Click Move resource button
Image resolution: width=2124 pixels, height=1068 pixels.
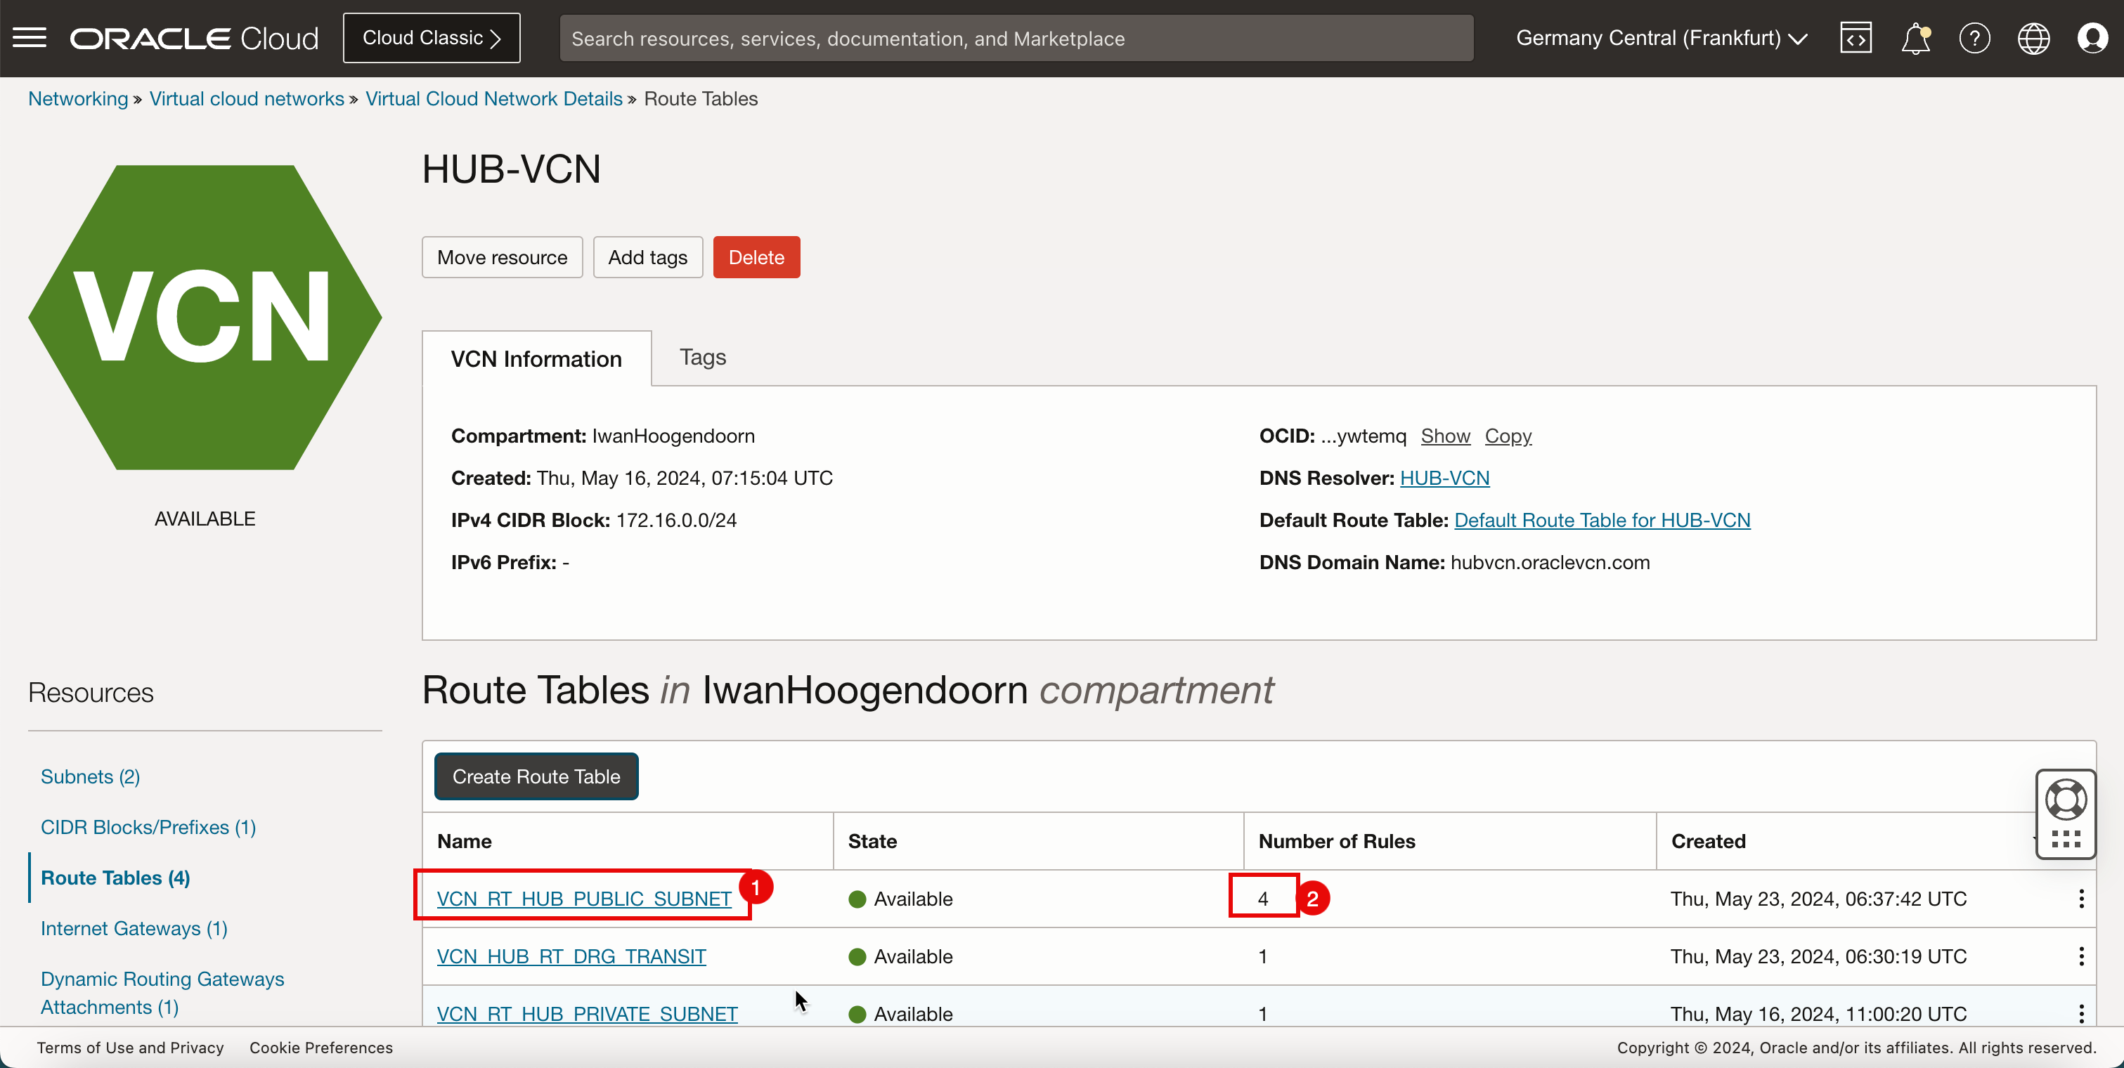[501, 256]
